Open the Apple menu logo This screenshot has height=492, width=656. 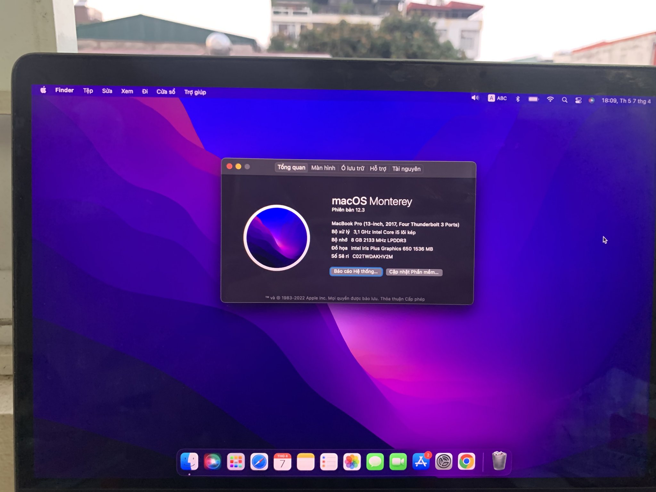point(44,90)
